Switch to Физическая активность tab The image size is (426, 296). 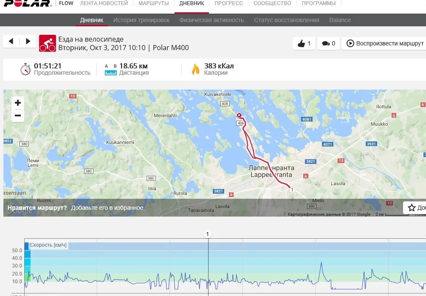212,20
